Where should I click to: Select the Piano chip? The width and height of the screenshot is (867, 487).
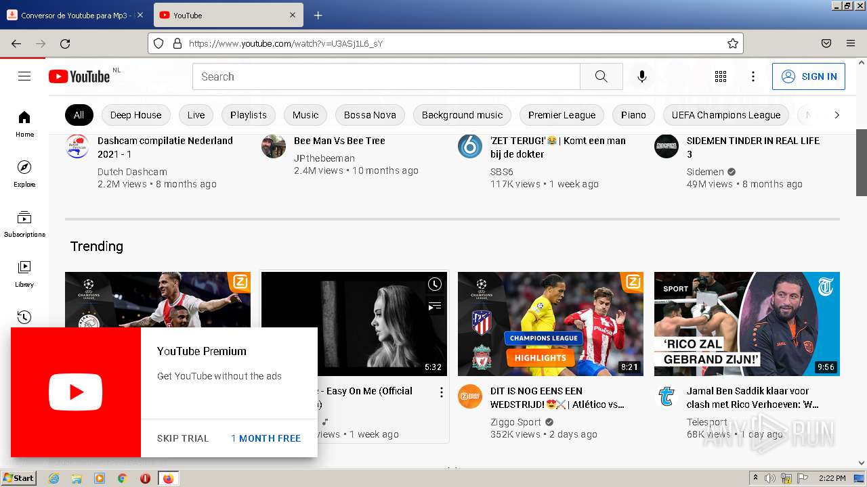pos(634,115)
